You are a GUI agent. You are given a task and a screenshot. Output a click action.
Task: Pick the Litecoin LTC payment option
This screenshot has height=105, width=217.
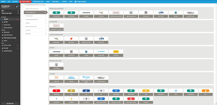[86, 92]
